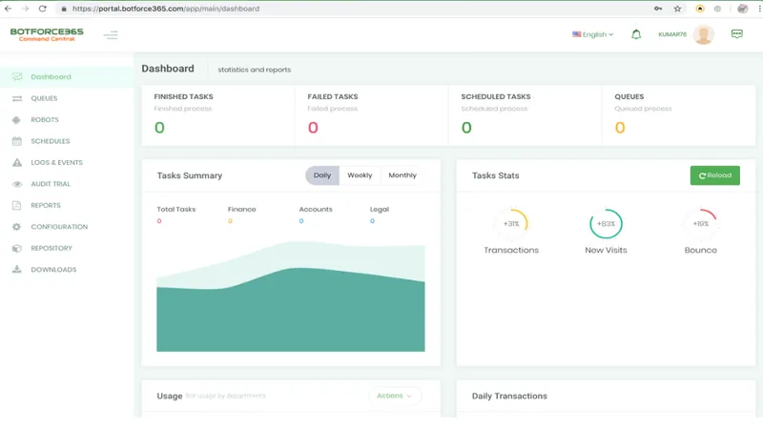
Task: Click the BotForce365 Command Central logo
Action: [47, 34]
